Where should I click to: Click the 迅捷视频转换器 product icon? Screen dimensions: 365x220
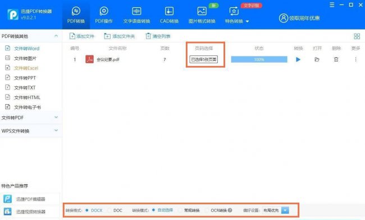pos(8,212)
